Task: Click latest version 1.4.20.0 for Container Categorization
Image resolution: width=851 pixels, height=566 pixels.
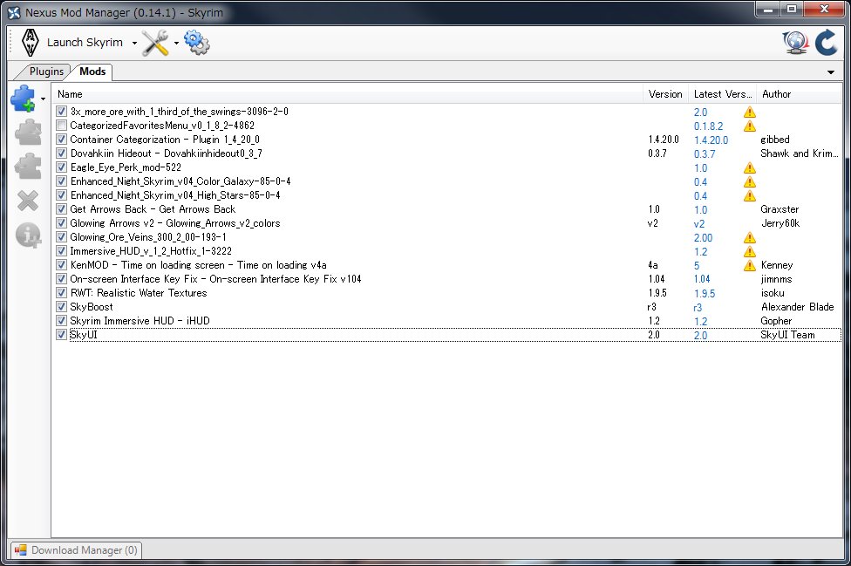Action: [x=711, y=140]
